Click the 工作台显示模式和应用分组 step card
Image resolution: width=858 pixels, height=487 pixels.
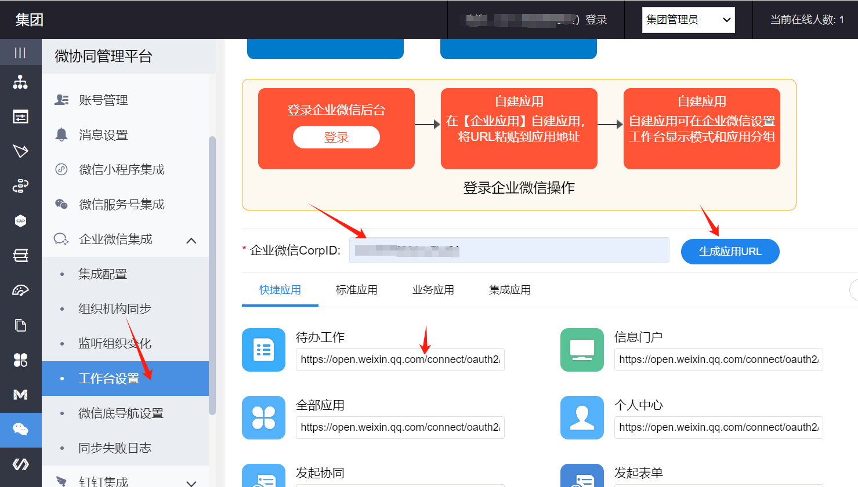coord(702,129)
